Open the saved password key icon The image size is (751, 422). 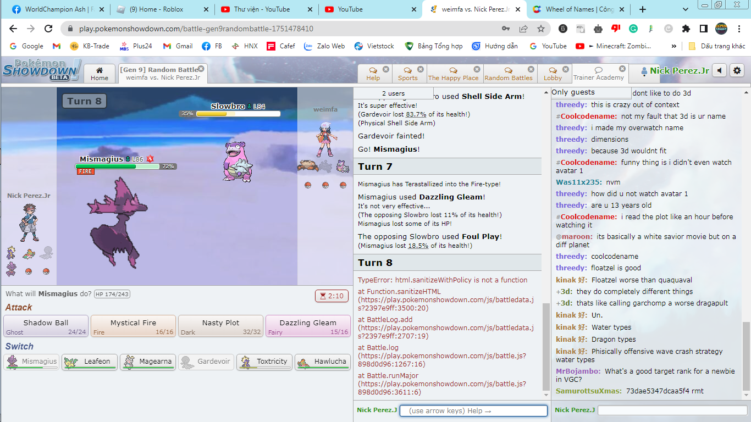(506, 29)
